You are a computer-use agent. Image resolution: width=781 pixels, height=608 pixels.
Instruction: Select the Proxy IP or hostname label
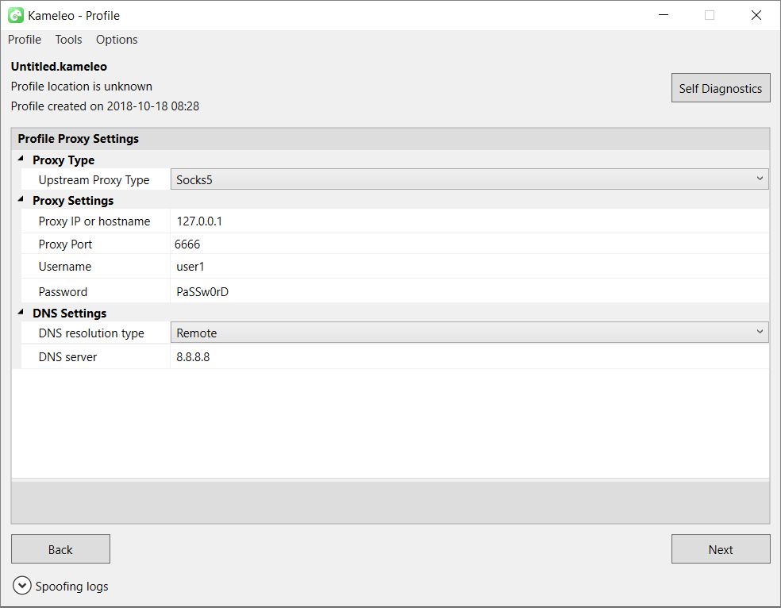tap(94, 221)
